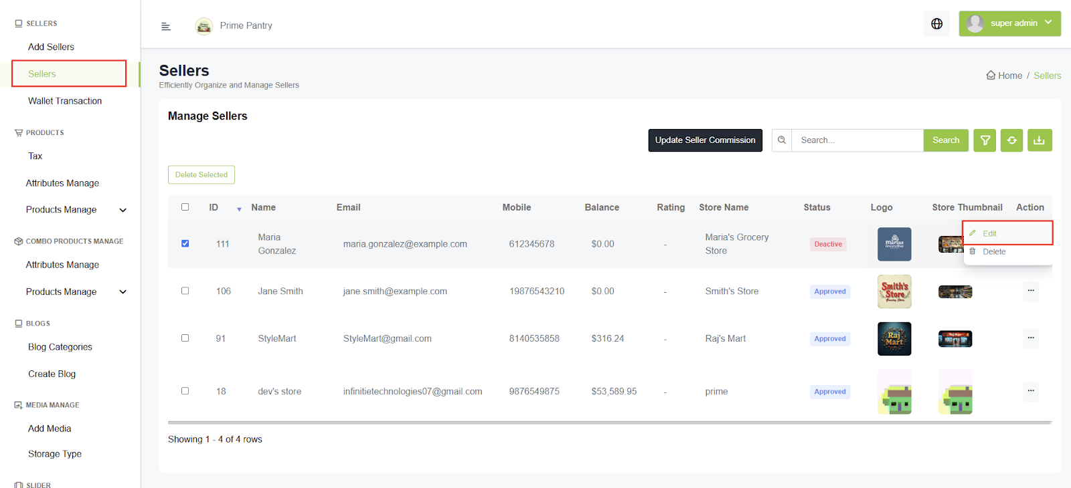Open Add Sellers in sidebar
The image size is (1071, 488).
click(x=51, y=47)
